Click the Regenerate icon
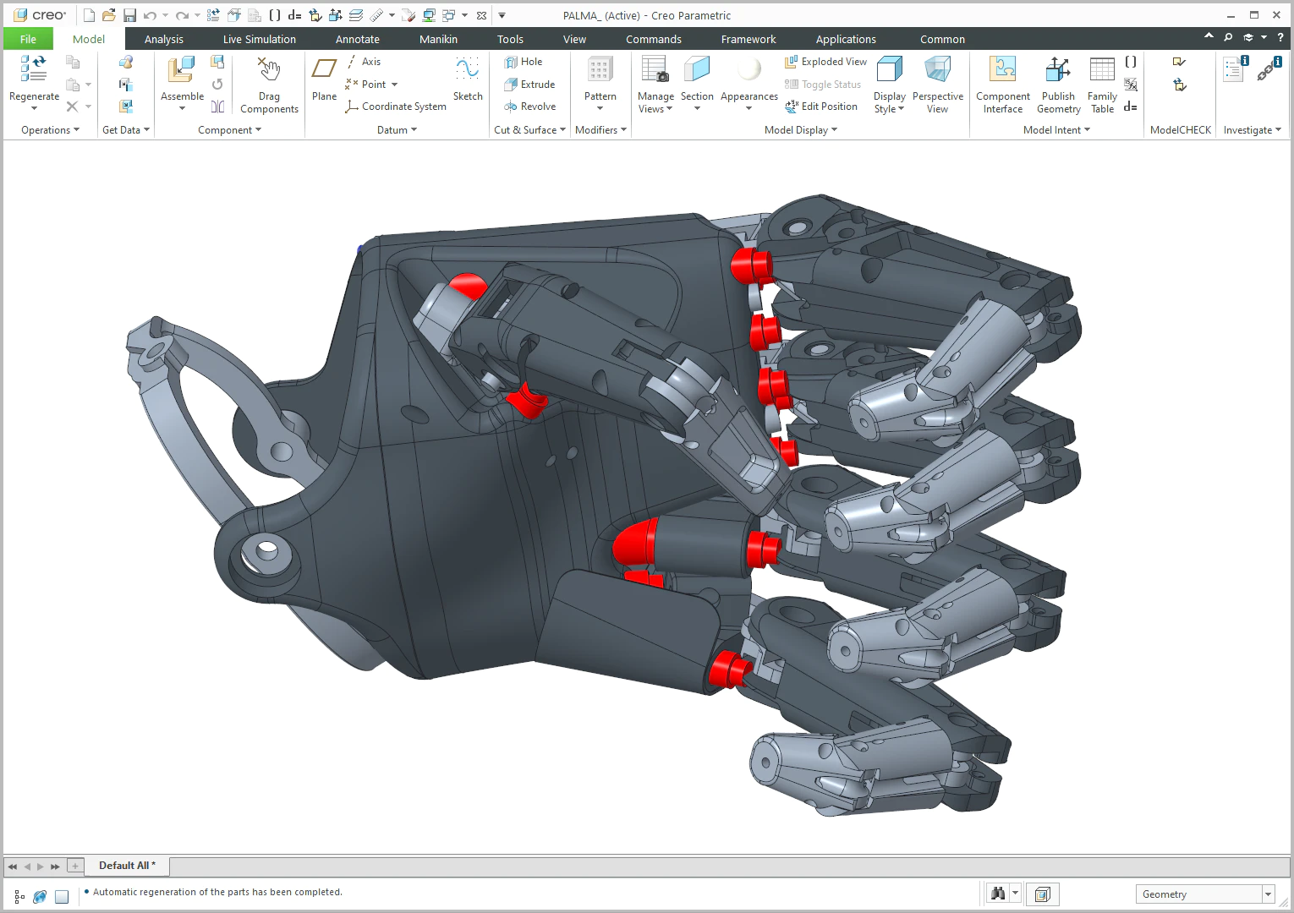 34,69
